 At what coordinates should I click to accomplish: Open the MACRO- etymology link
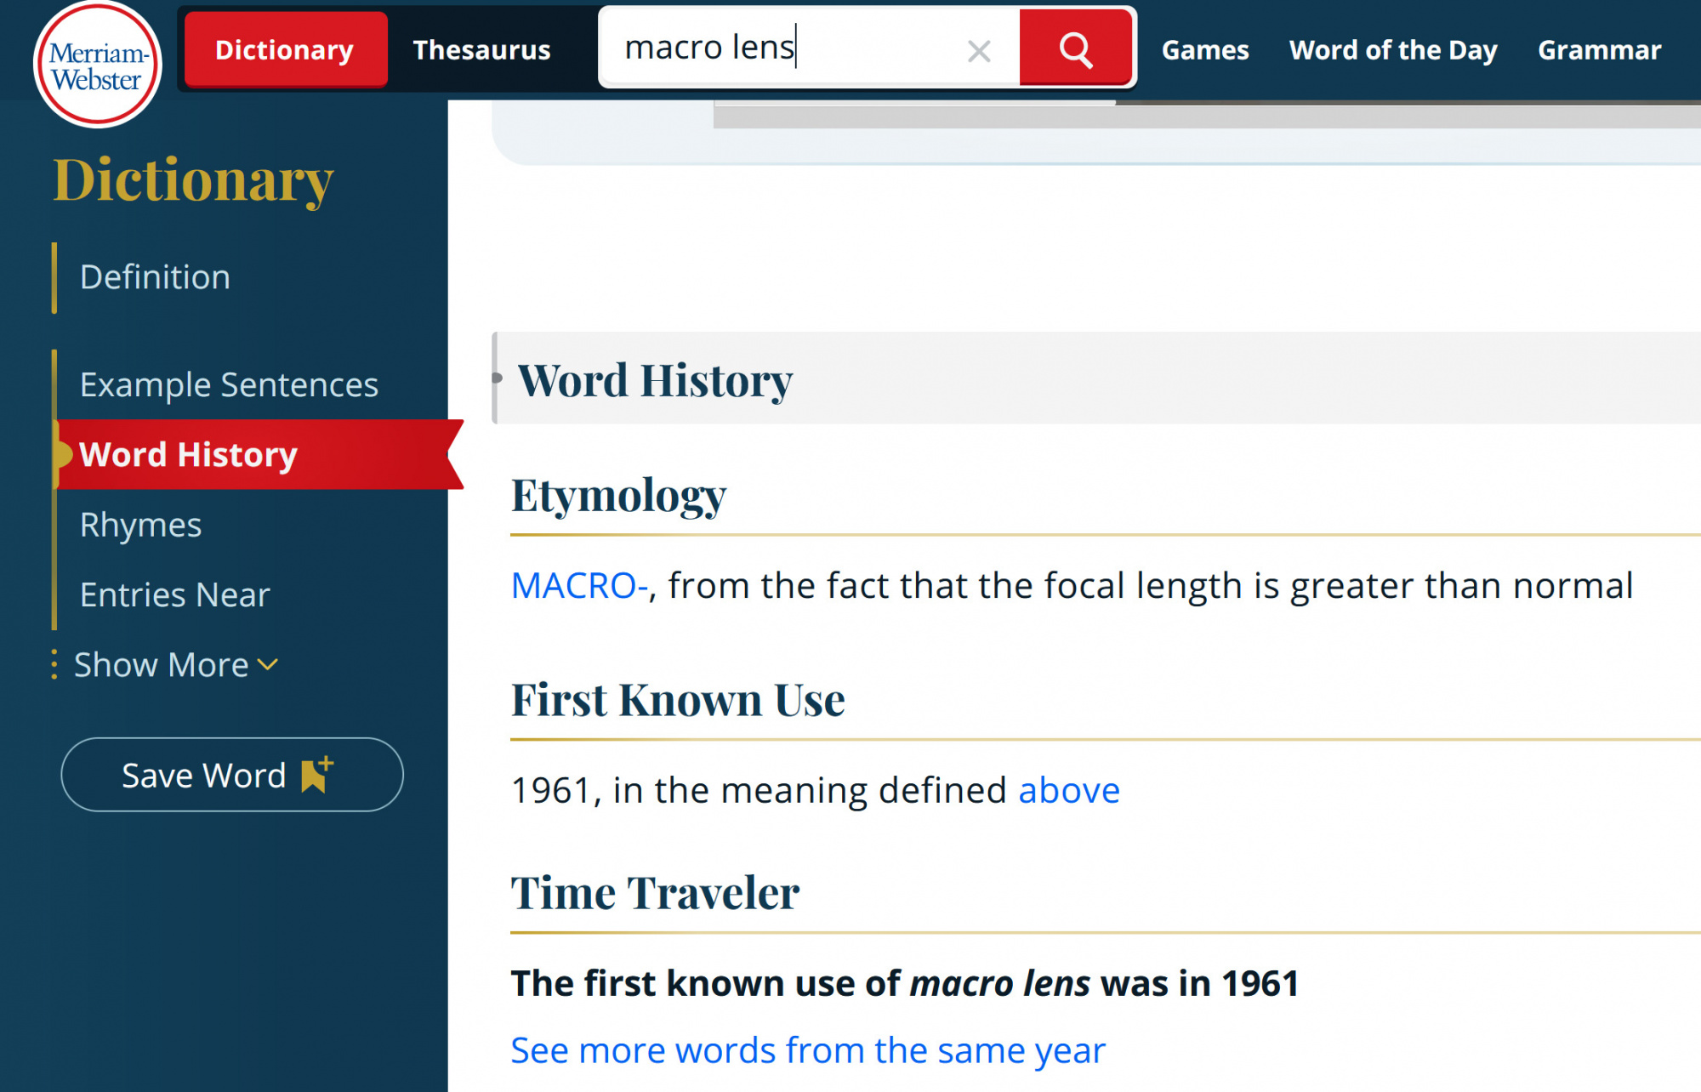580,585
